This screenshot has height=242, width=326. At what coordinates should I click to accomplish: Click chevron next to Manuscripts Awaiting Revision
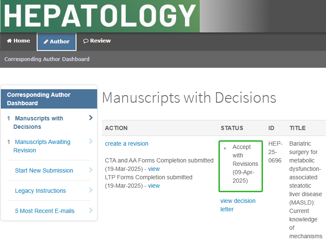tap(91, 142)
